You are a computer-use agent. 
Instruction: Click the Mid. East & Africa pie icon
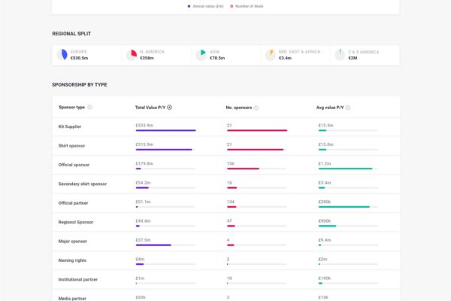click(271, 55)
